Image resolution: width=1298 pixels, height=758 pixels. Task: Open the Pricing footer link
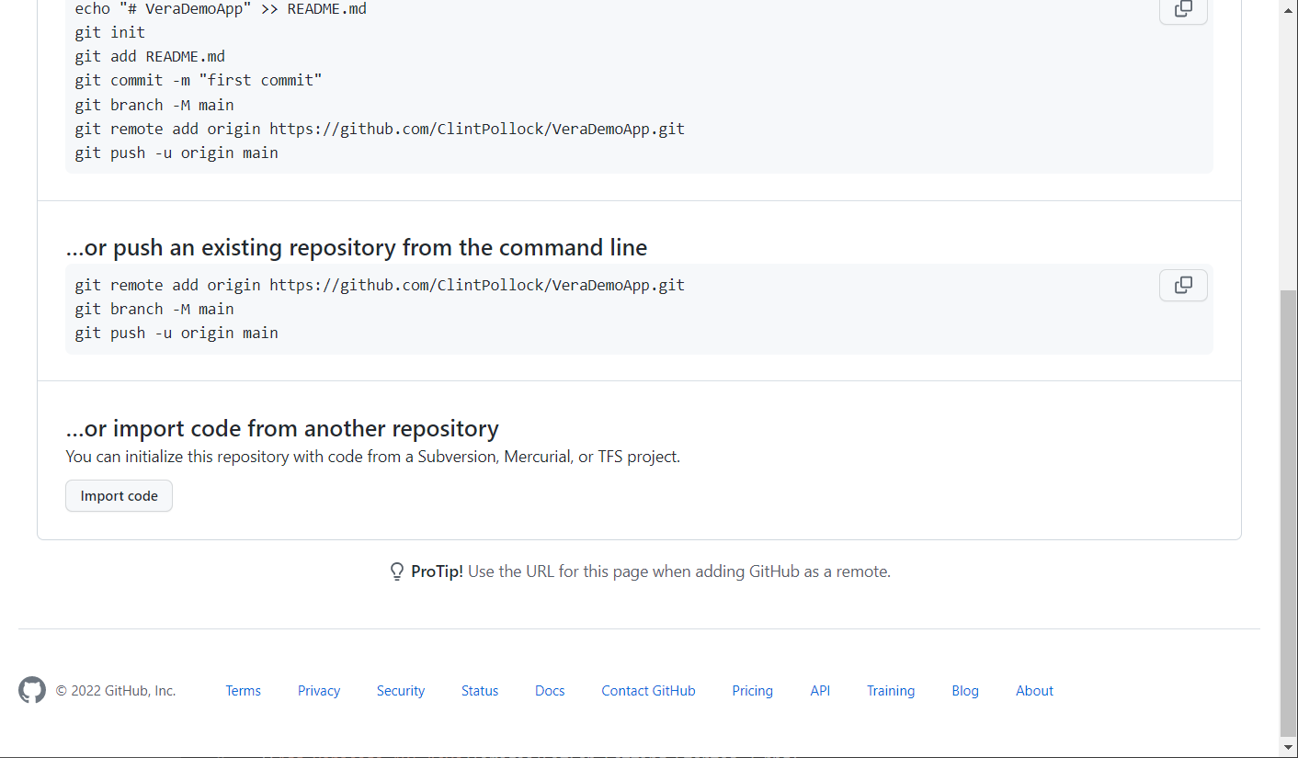753,691
